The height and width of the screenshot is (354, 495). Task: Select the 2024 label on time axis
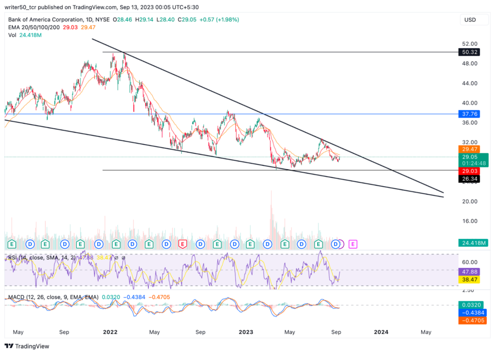(x=381, y=332)
